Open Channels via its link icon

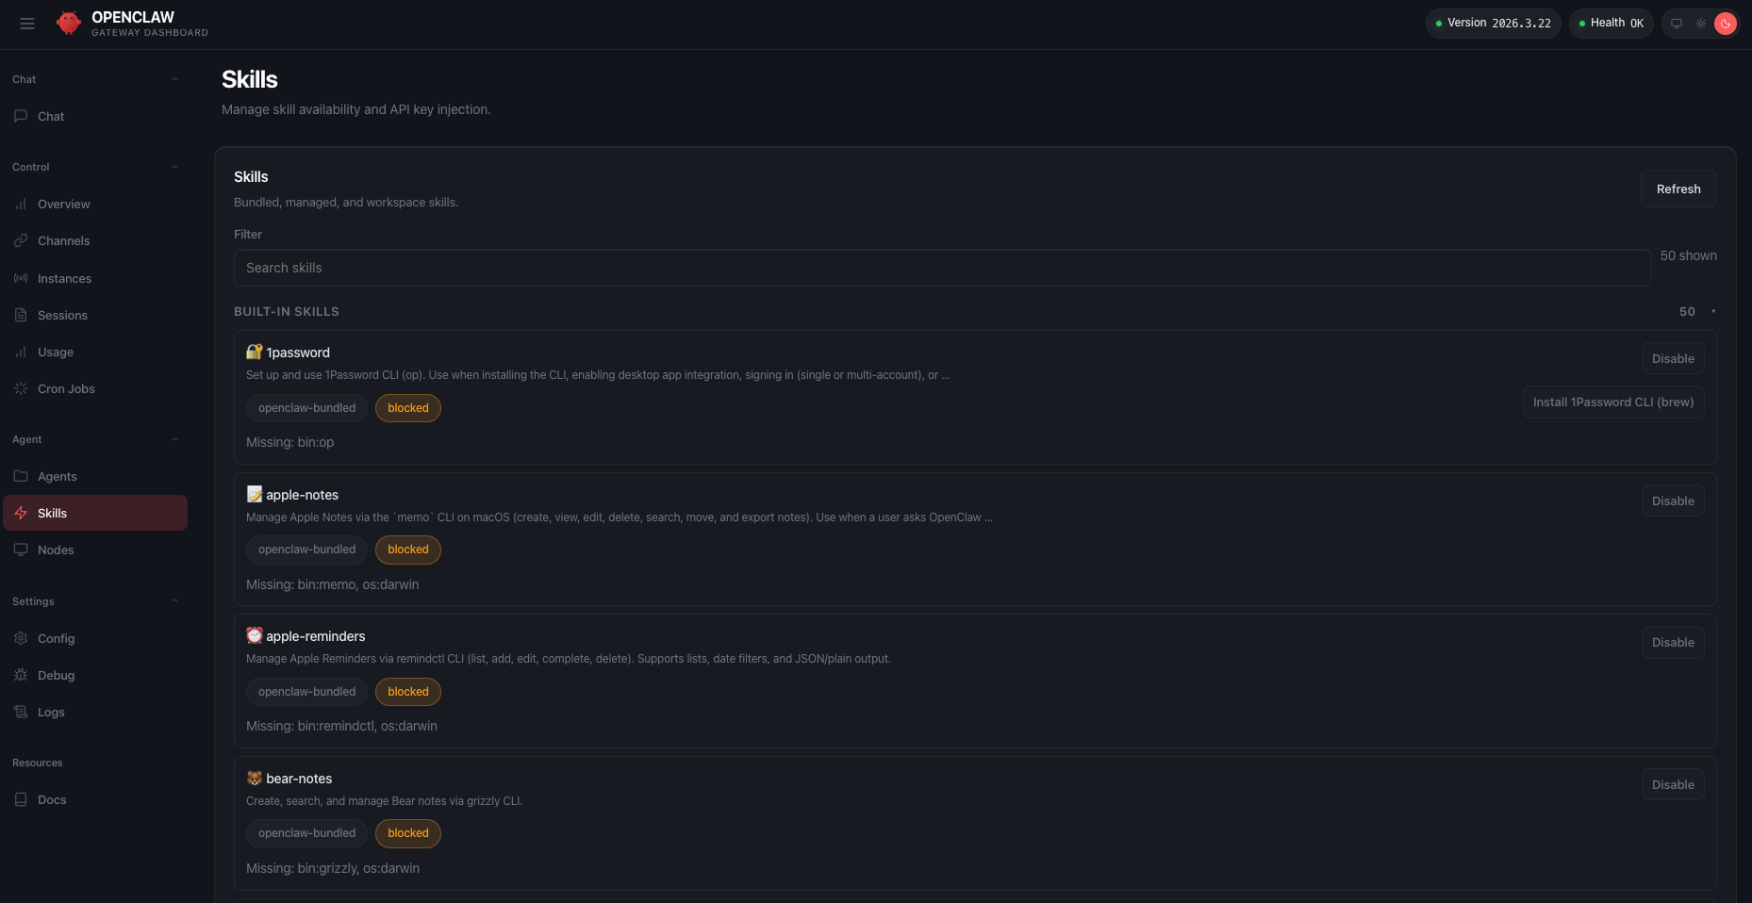tap(21, 240)
